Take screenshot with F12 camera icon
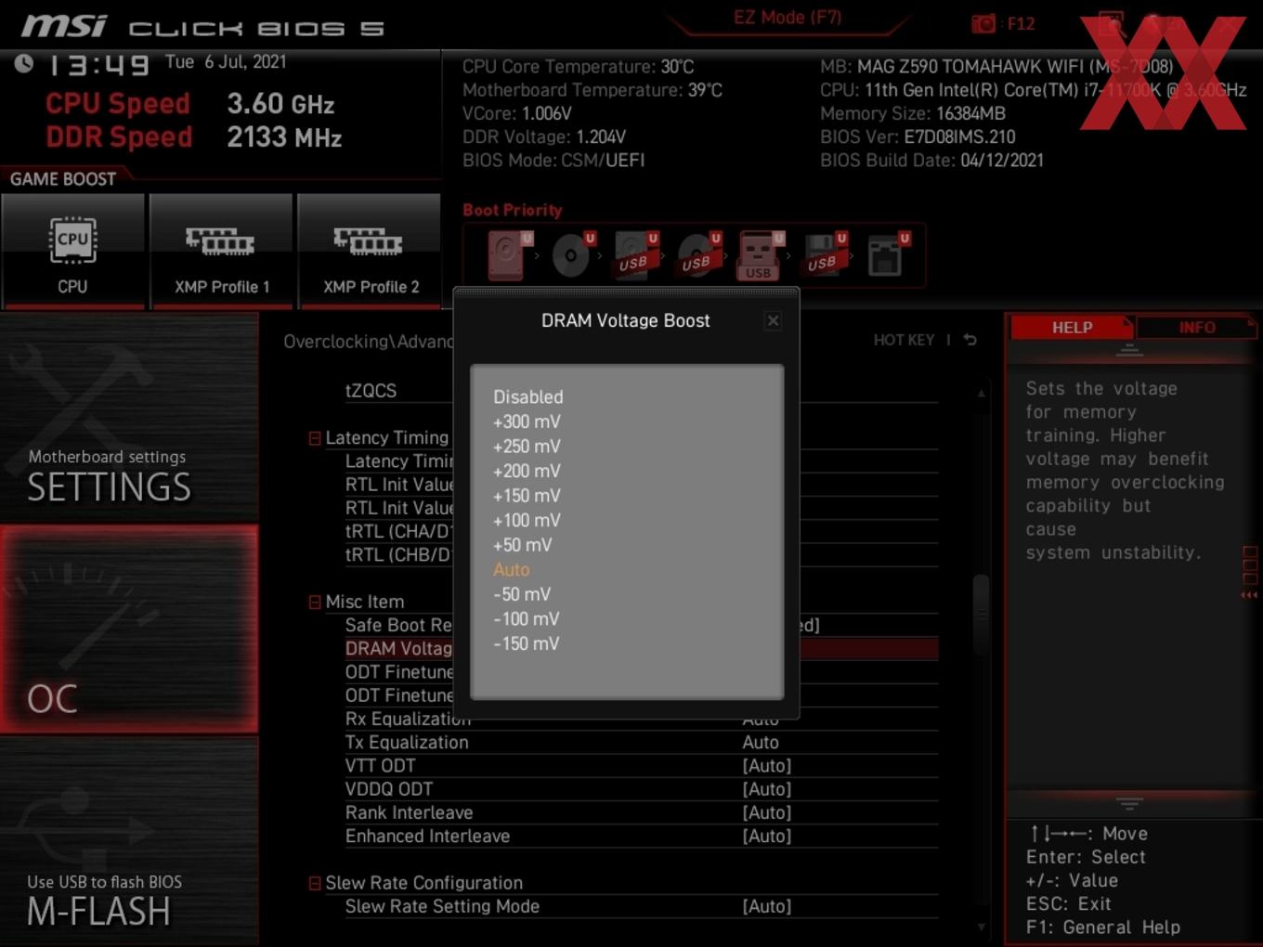 (x=983, y=23)
